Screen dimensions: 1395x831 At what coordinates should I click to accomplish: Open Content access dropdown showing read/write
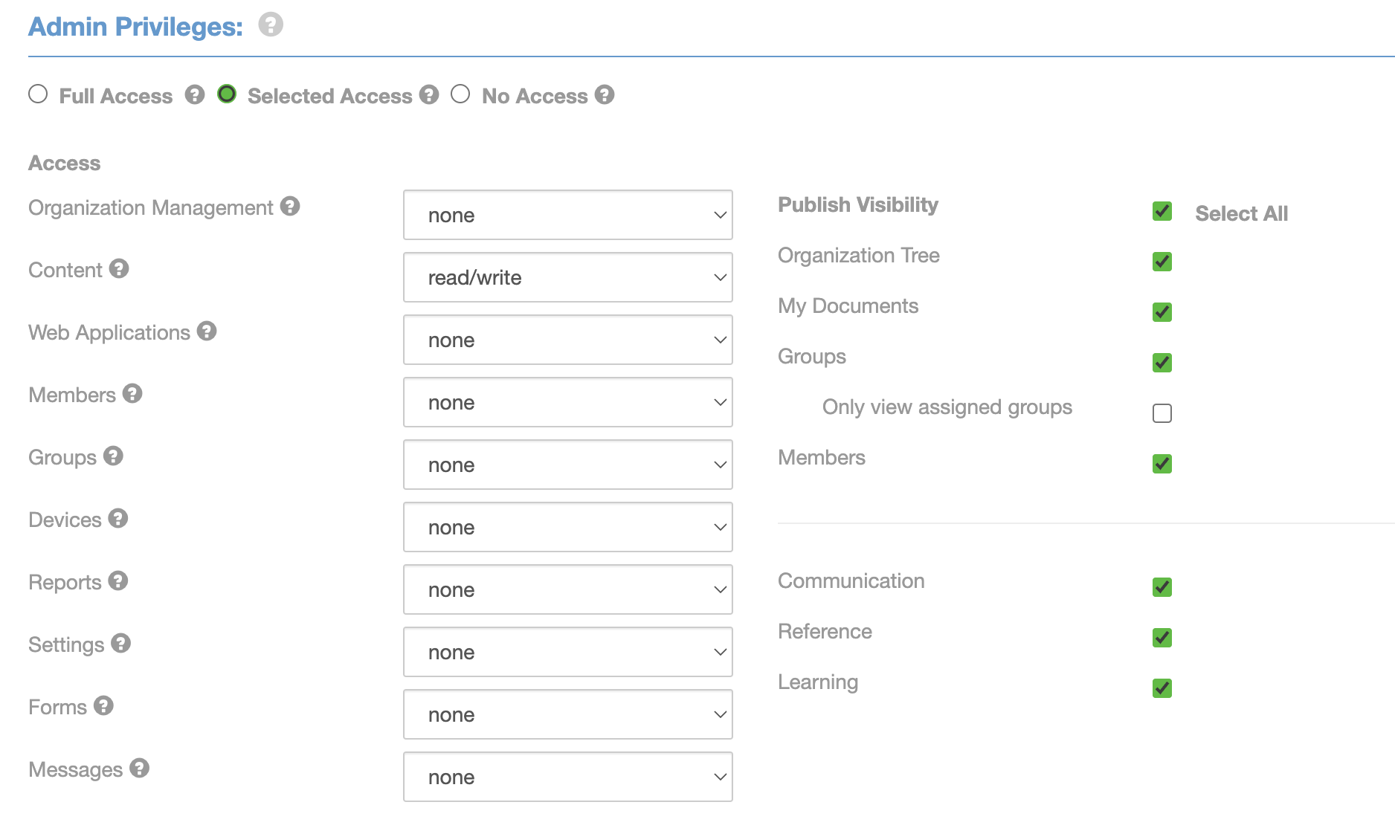click(x=568, y=277)
